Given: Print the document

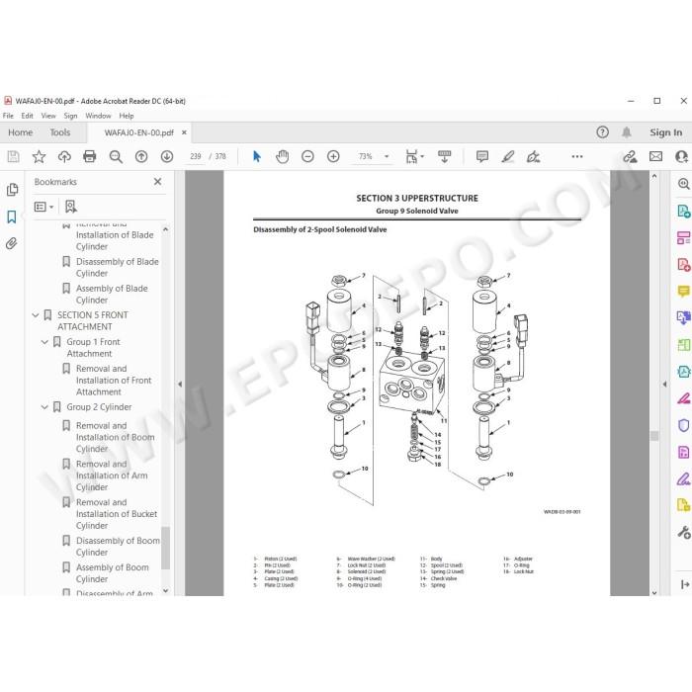Looking at the screenshot, I should (x=90, y=156).
